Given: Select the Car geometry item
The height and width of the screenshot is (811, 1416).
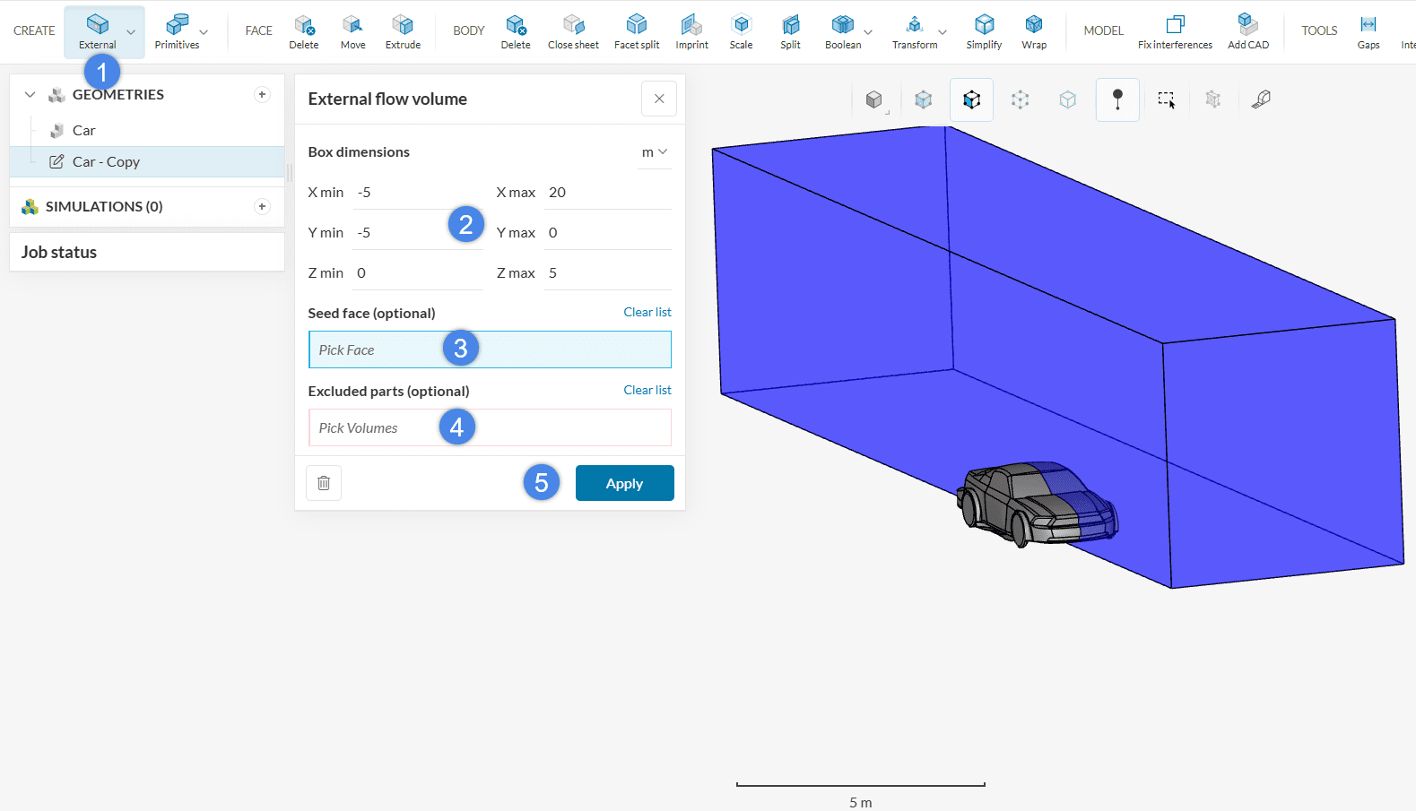Looking at the screenshot, I should 84,131.
